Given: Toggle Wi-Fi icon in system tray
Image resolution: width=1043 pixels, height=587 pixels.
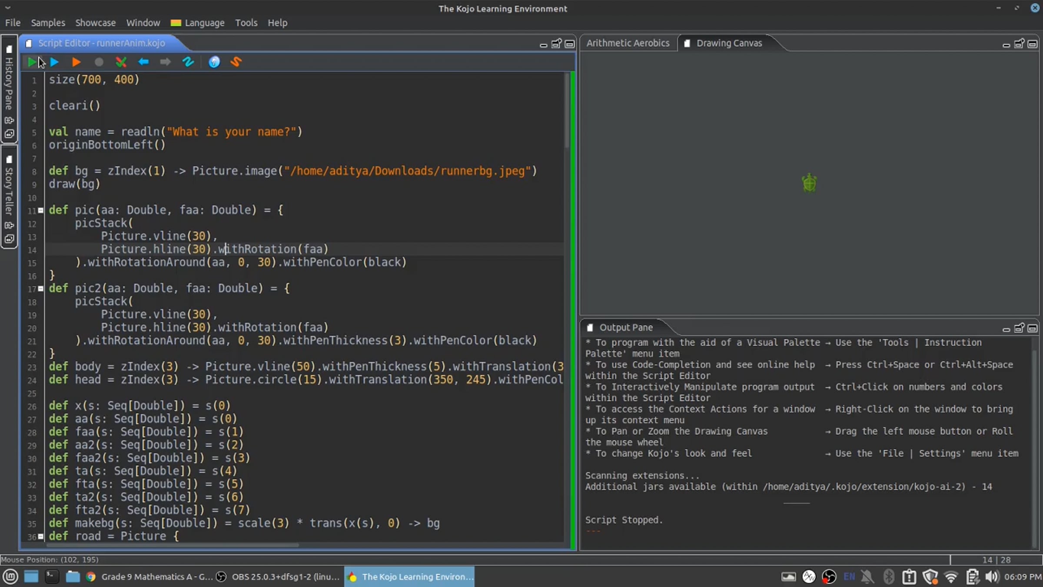Looking at the screenshot, I should pyautogui.click(x=951, y=577).
